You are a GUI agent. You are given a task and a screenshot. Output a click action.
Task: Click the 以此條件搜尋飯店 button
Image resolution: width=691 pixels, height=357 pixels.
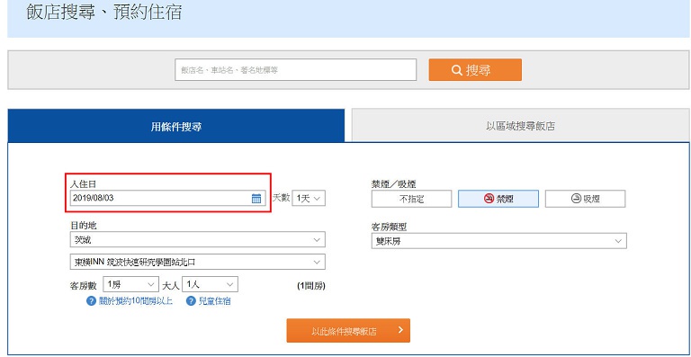348,331
